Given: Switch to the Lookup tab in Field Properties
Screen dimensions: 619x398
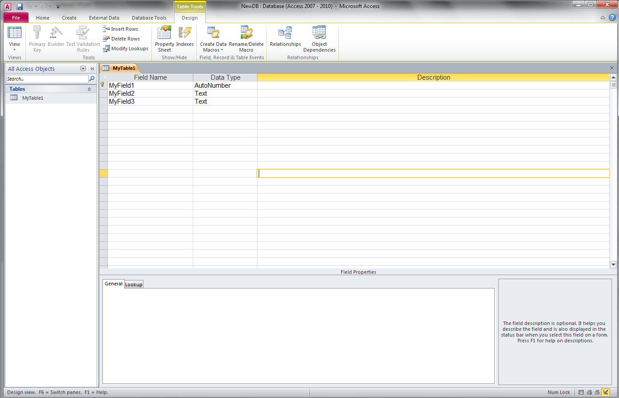Looking at the screenshot, I should pyautogui.click(x=134, y=284).
